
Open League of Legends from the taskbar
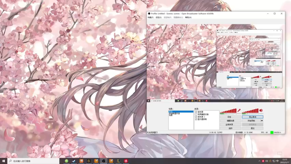coord(119,161)
